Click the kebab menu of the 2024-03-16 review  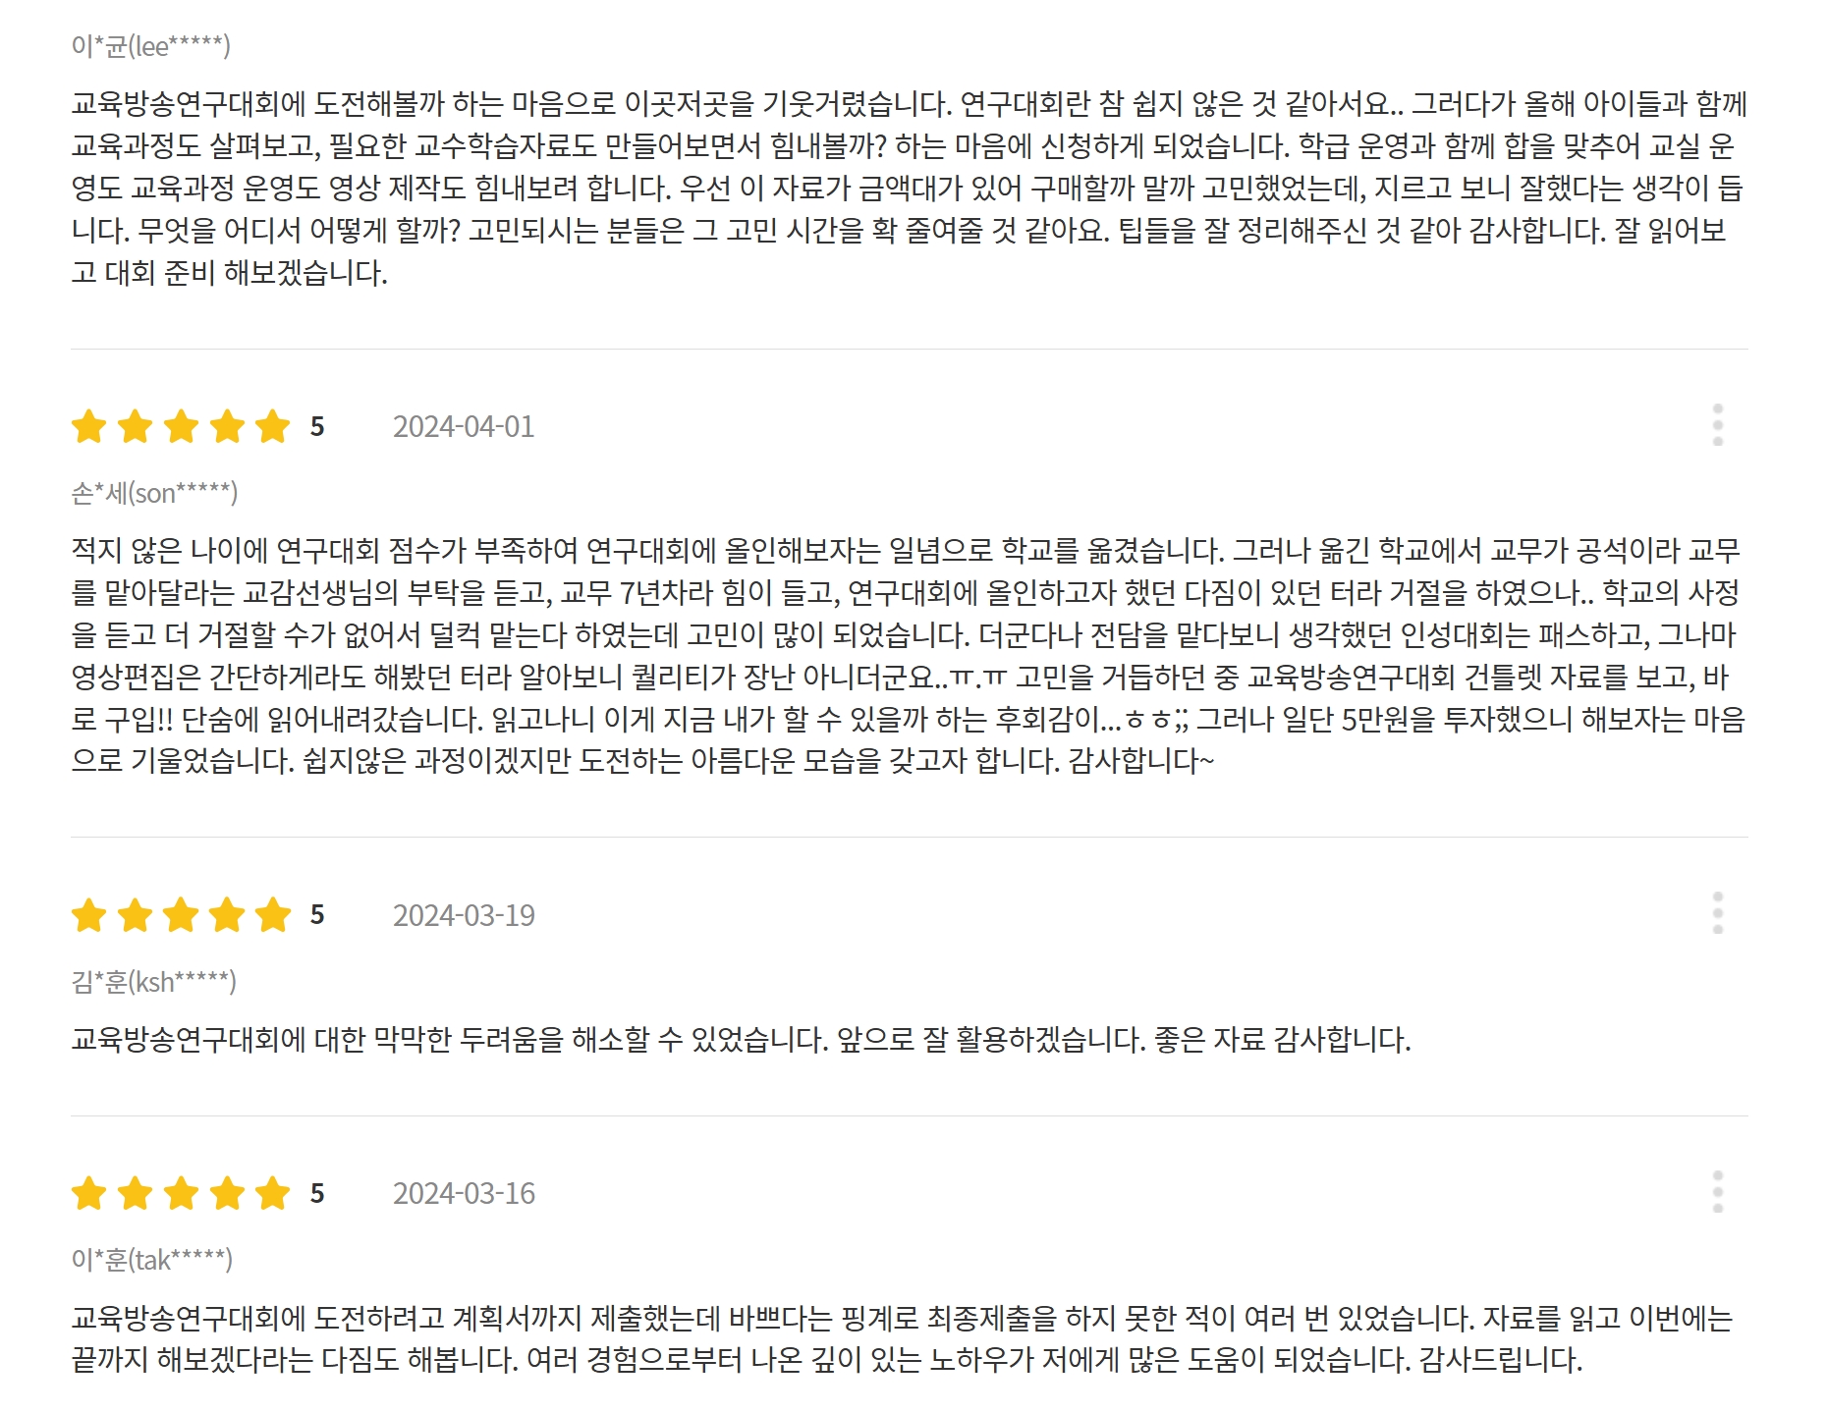pos(1717,1192)
